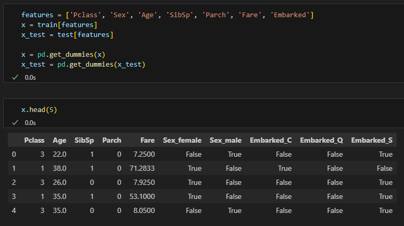Image resolution: width=404 pixels, height=226 pixels.
Task: Click the Fare value 53.1000
Action: click(142, 196)
